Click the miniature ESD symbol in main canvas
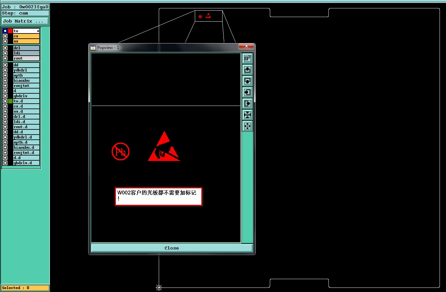This screenshot has width=446, height=292. [208, 16]
